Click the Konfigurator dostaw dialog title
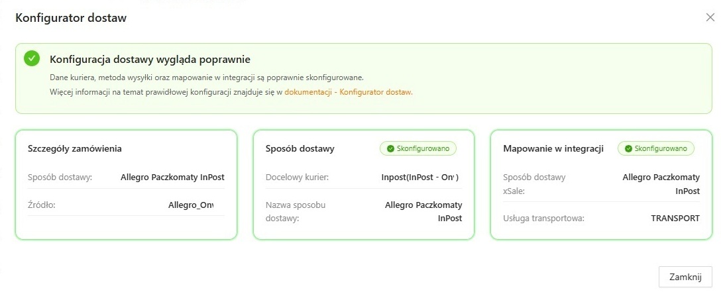The image size is (721, 298). [71, 18]
